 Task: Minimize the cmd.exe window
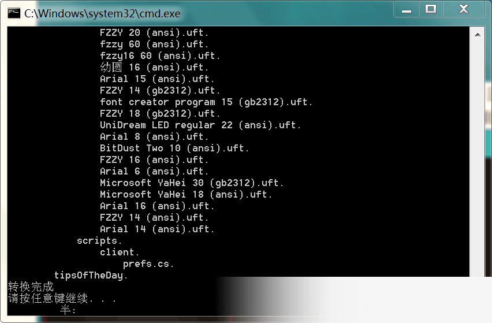pos(407,9)
